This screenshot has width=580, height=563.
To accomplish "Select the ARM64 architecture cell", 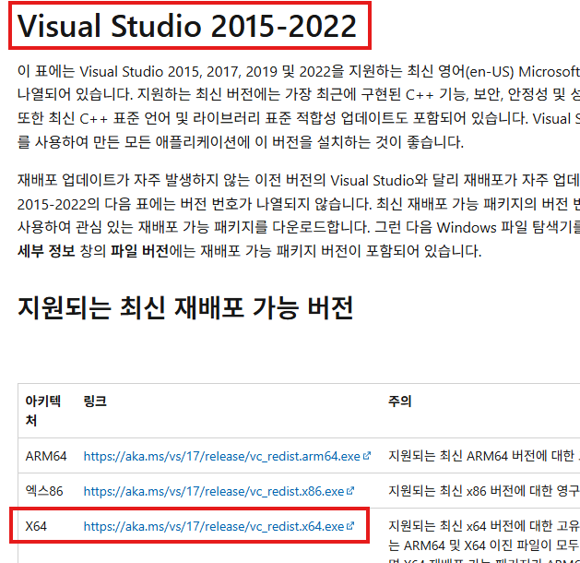I will (46, 456).
